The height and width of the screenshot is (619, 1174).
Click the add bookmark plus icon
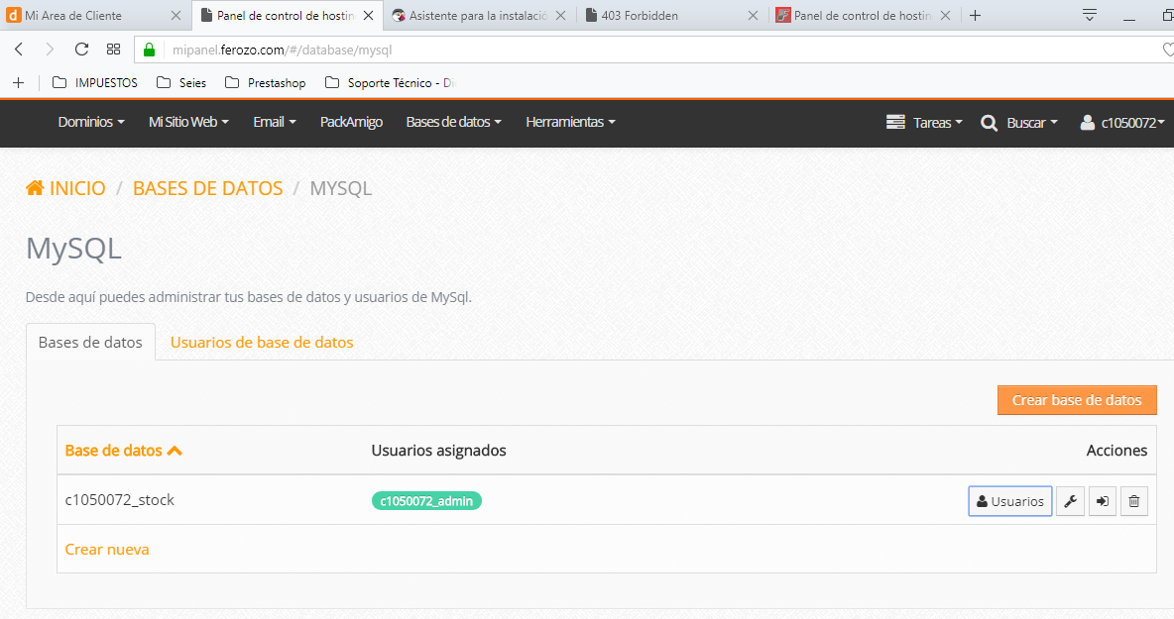19,82
